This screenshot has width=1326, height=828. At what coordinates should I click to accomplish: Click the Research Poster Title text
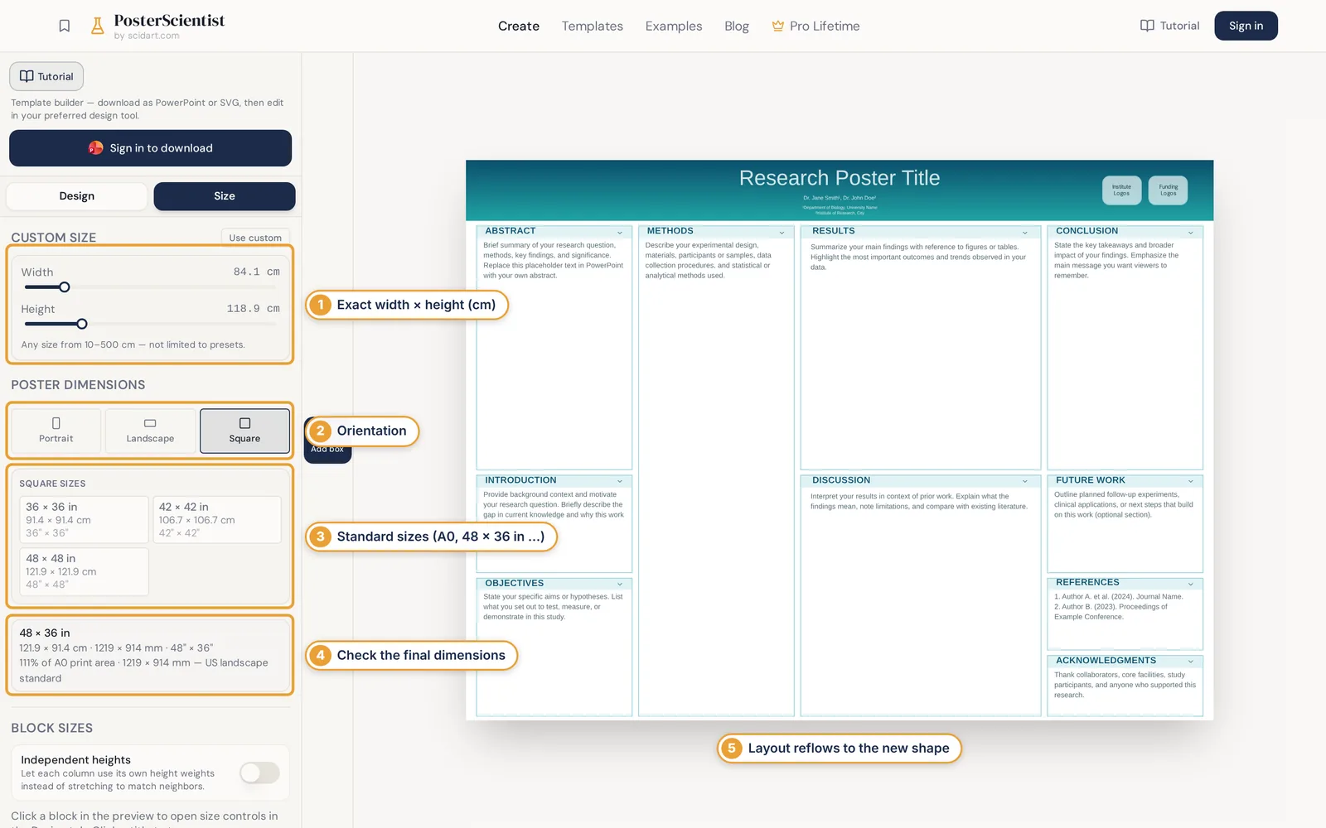tap(840, 178)
